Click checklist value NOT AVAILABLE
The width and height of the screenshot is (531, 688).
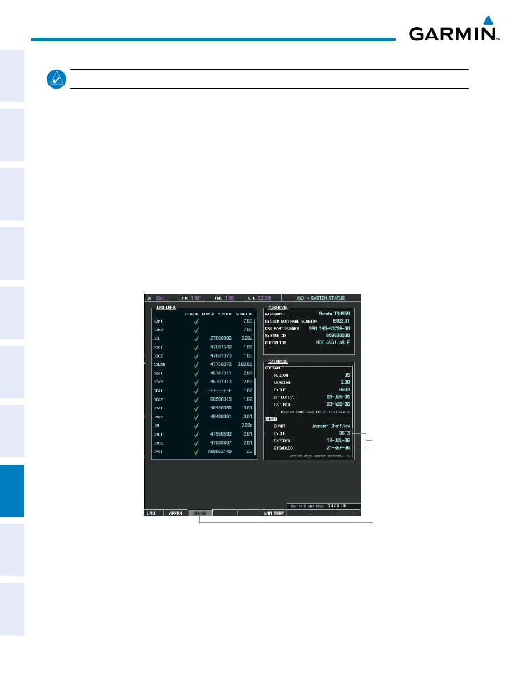click(x=333, y=343)
